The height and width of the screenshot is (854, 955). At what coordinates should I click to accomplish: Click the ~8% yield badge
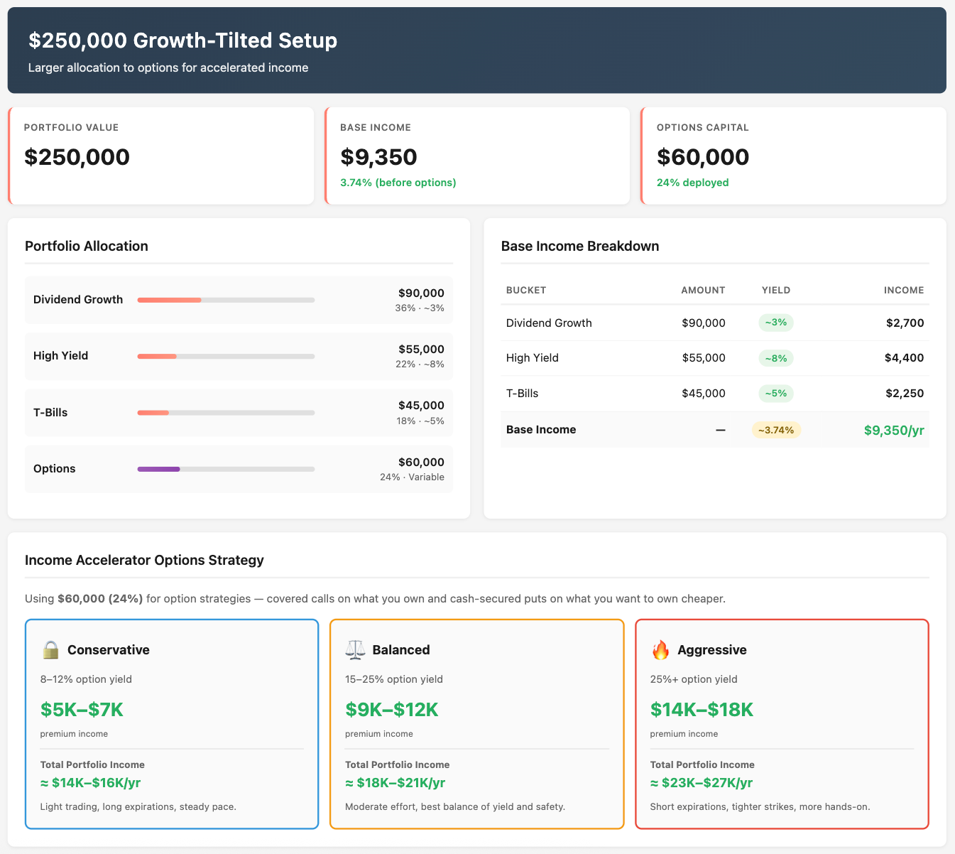tap(776, 358)
